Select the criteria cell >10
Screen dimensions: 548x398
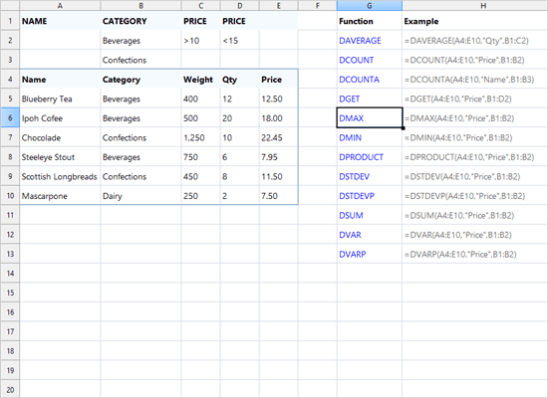(x=200, y=41)
